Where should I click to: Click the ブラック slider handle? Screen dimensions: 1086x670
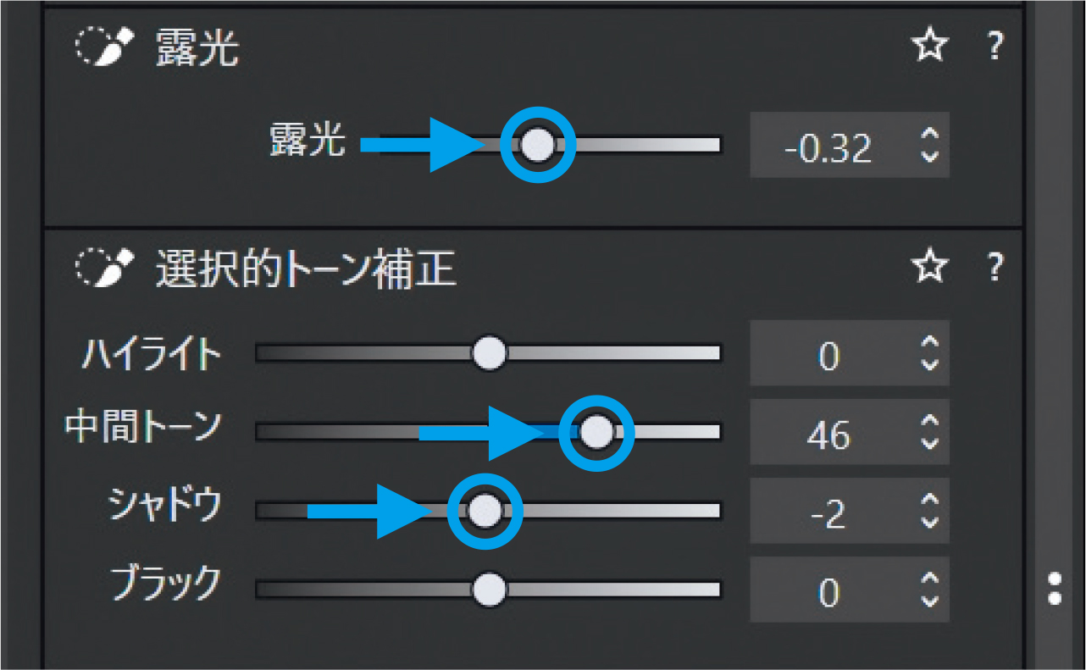point(490,590)
